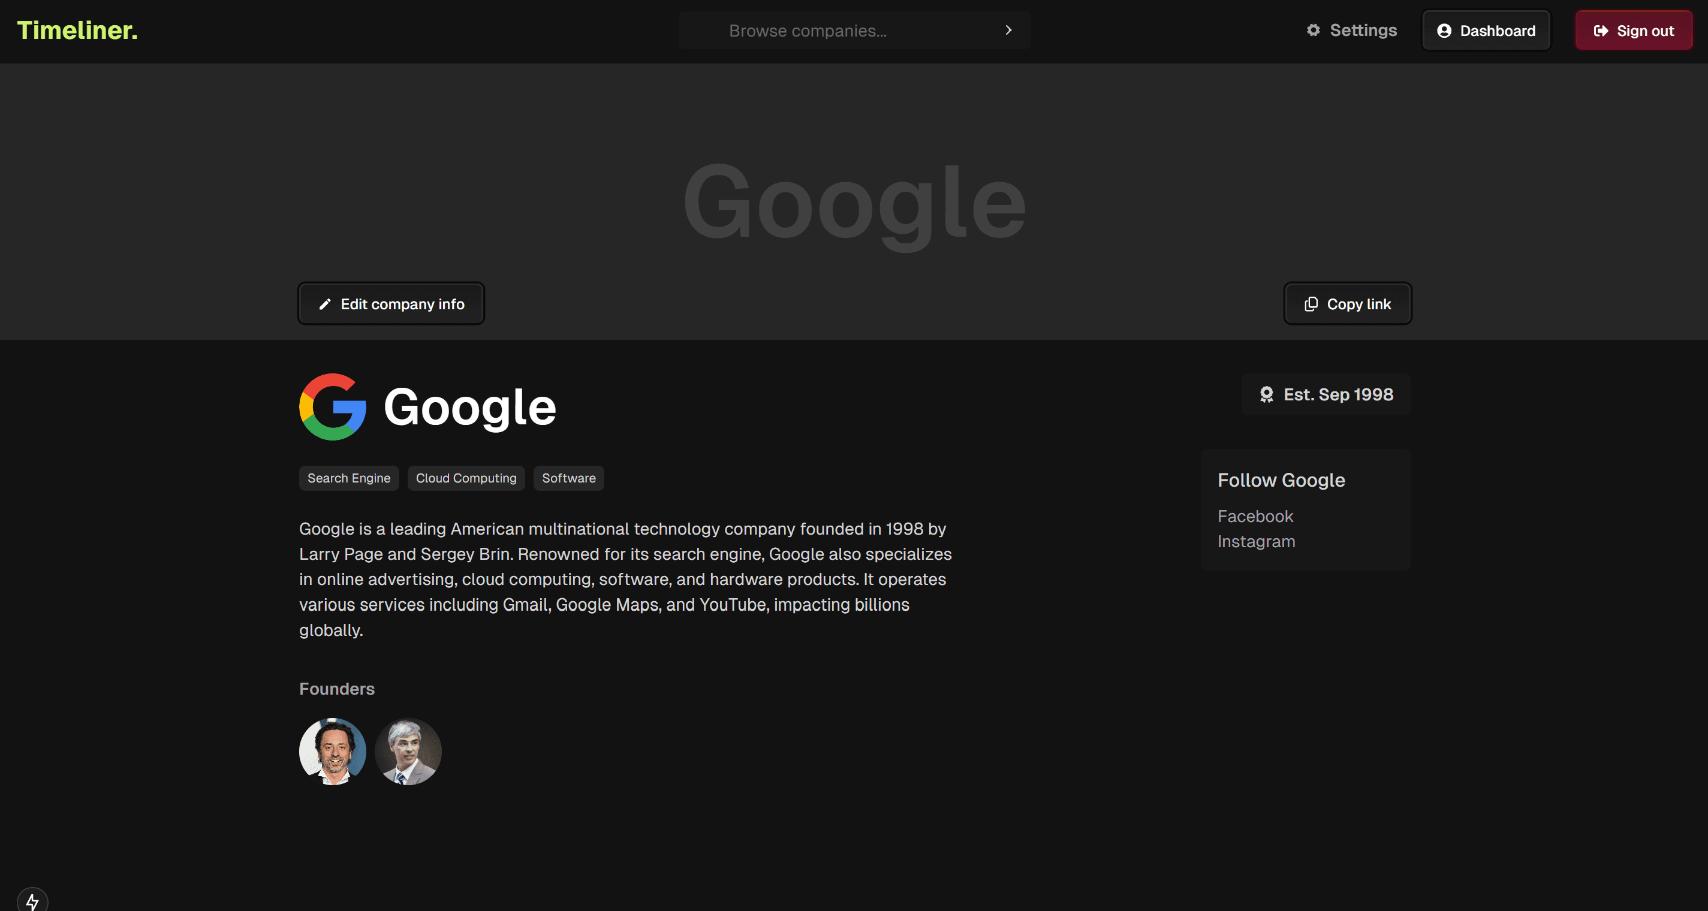This screenshot has width=1708, height=911.
Task: Focus the Browse companies search field
Action: click(x=854, y=31)
